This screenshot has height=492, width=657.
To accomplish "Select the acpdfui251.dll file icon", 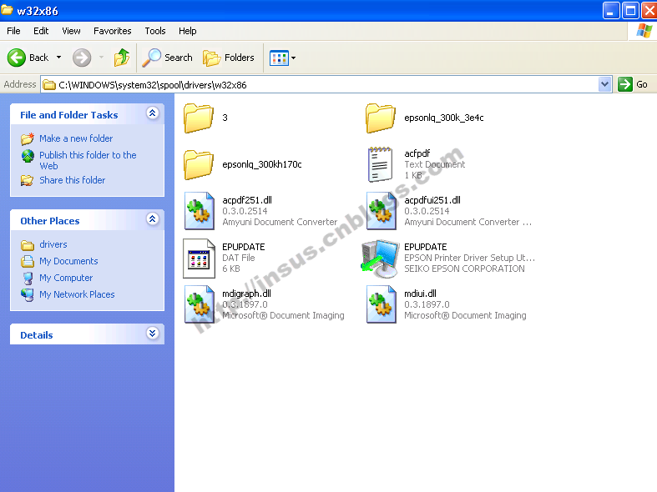I will click(382, 211).
